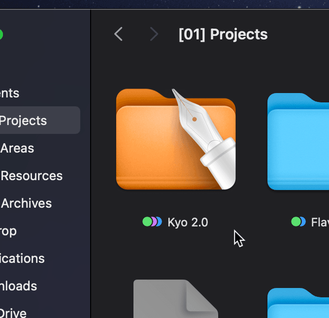Open the Resources sidebar item
329x318 pixels.
pyautogui.click(x=32, y=176)
